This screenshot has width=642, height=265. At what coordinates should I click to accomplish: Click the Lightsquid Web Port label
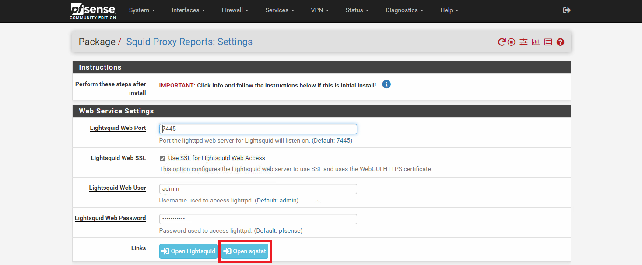point(118,128)
